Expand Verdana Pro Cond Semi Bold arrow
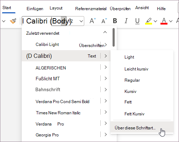 [106, 101]
